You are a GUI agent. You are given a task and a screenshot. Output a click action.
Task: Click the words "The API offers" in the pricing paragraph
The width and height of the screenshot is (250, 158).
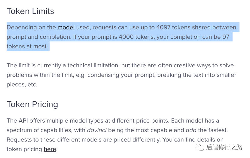pos(26,121)
